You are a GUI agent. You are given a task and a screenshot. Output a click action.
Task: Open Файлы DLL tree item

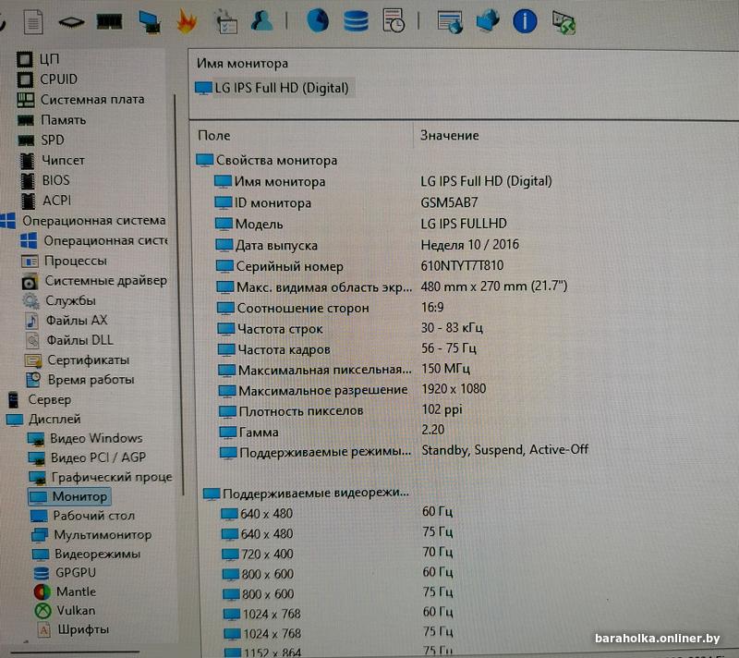(x=68, y=340)
